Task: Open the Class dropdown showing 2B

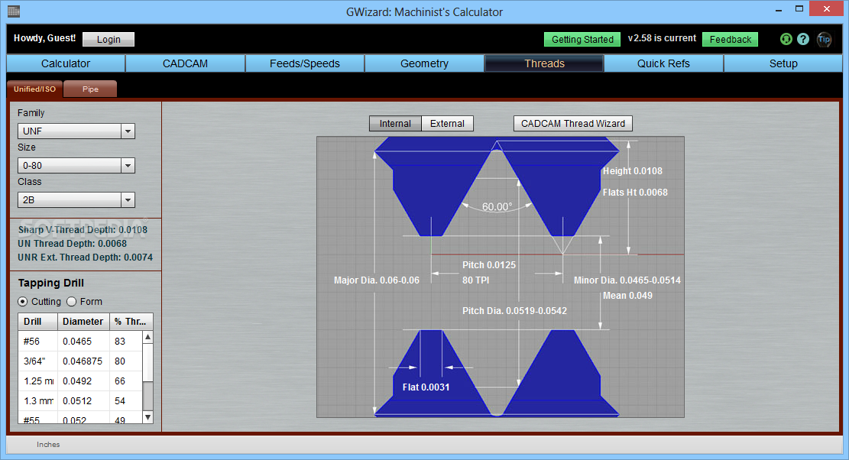Action: (76, 200)
